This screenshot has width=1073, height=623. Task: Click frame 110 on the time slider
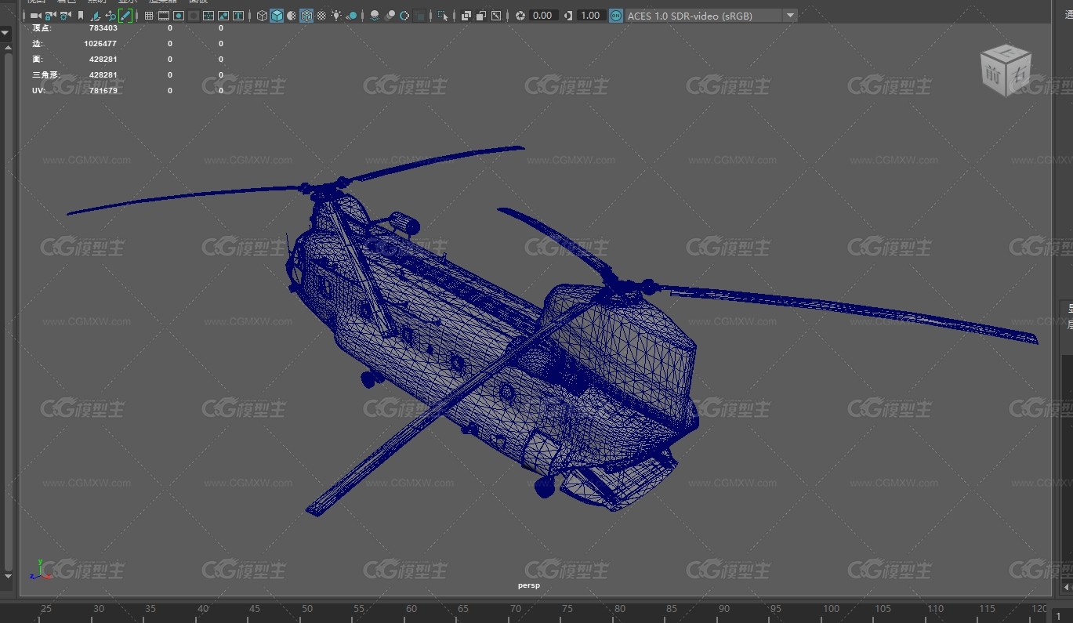tap(935, 609)
